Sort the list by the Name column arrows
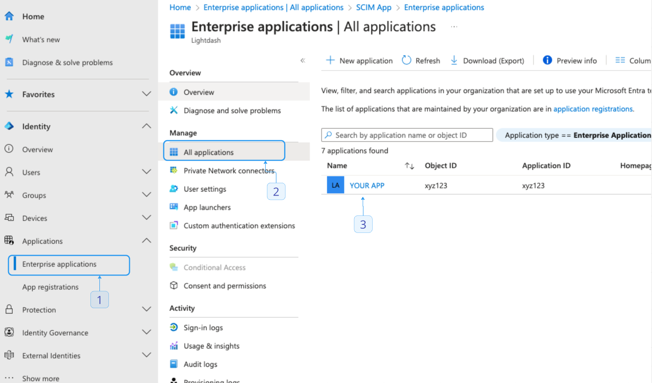This screenshot has width=652, height=383. click(410, 166)
